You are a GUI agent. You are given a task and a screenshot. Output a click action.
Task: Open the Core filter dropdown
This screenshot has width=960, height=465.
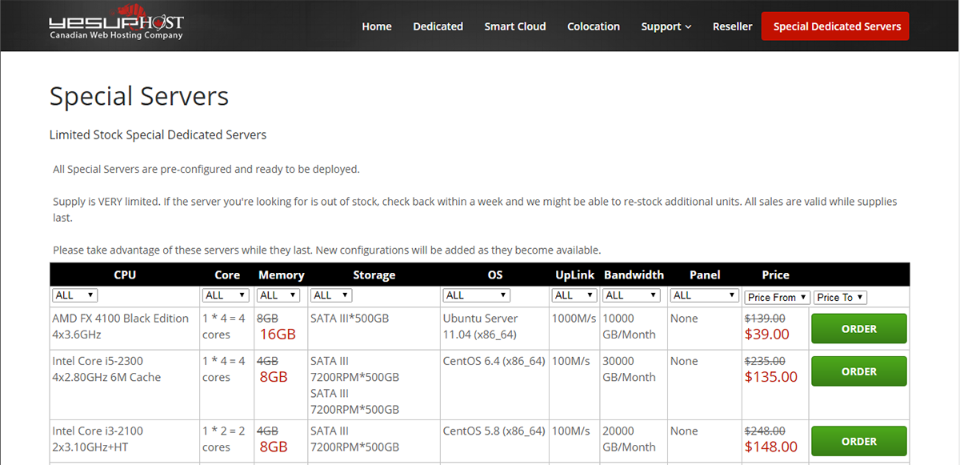pos(226,295)
